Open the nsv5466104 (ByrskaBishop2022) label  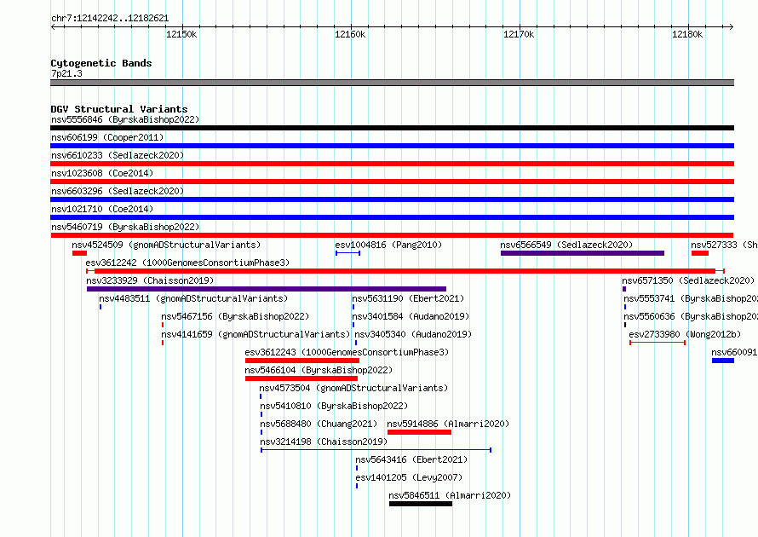[319, 370]
